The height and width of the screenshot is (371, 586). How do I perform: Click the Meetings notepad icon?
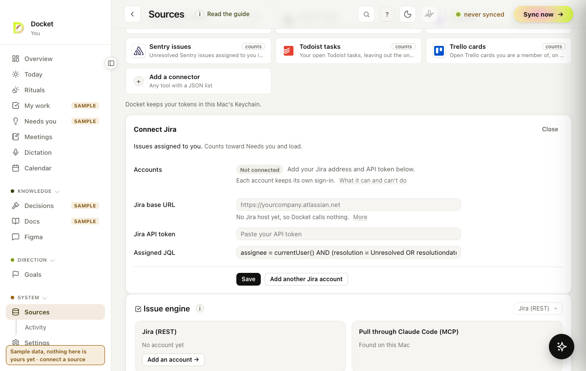click(x=16, y=137)
